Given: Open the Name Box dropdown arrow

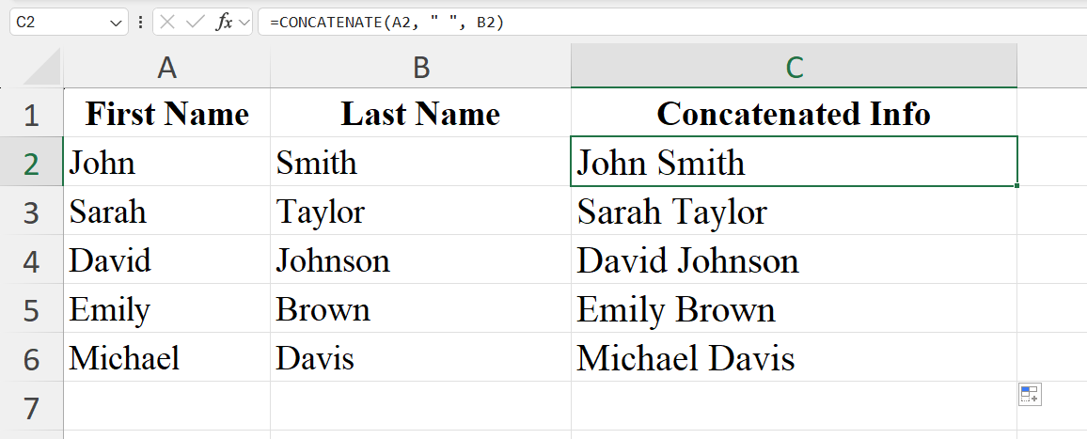Looking at the screenshot, I should tap(117, 23).
